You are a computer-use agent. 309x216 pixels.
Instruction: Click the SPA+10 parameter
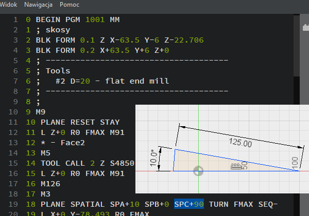[125, 204]
